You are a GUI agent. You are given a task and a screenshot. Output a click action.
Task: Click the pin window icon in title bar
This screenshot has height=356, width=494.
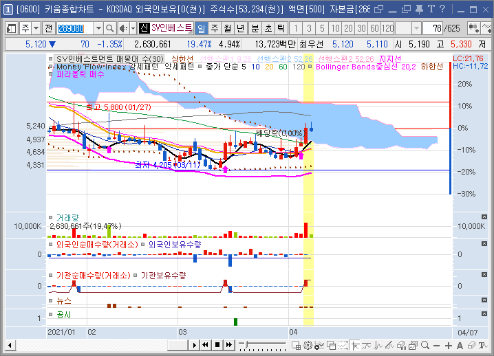pos(419,9)
